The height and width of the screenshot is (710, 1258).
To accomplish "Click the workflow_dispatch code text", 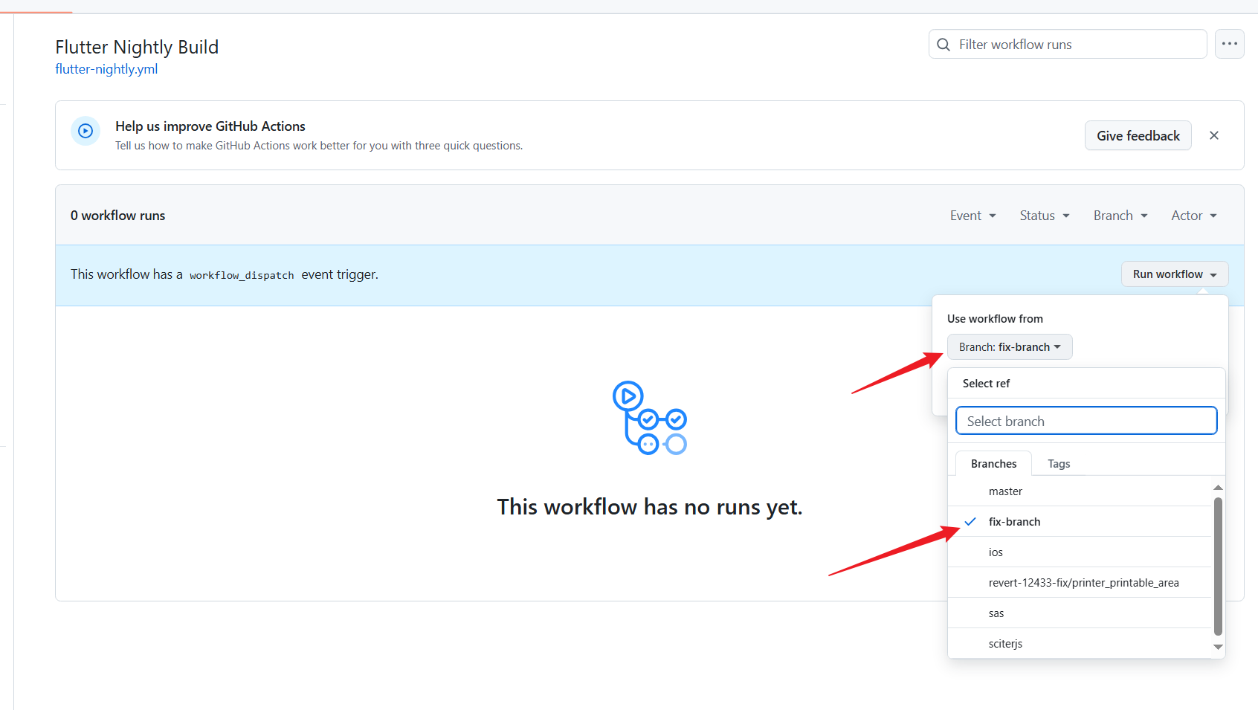I will pos(242,275).
